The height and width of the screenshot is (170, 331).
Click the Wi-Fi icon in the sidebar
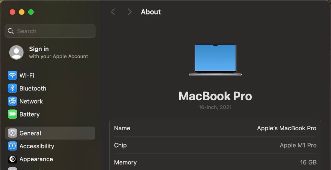(12, 76)
